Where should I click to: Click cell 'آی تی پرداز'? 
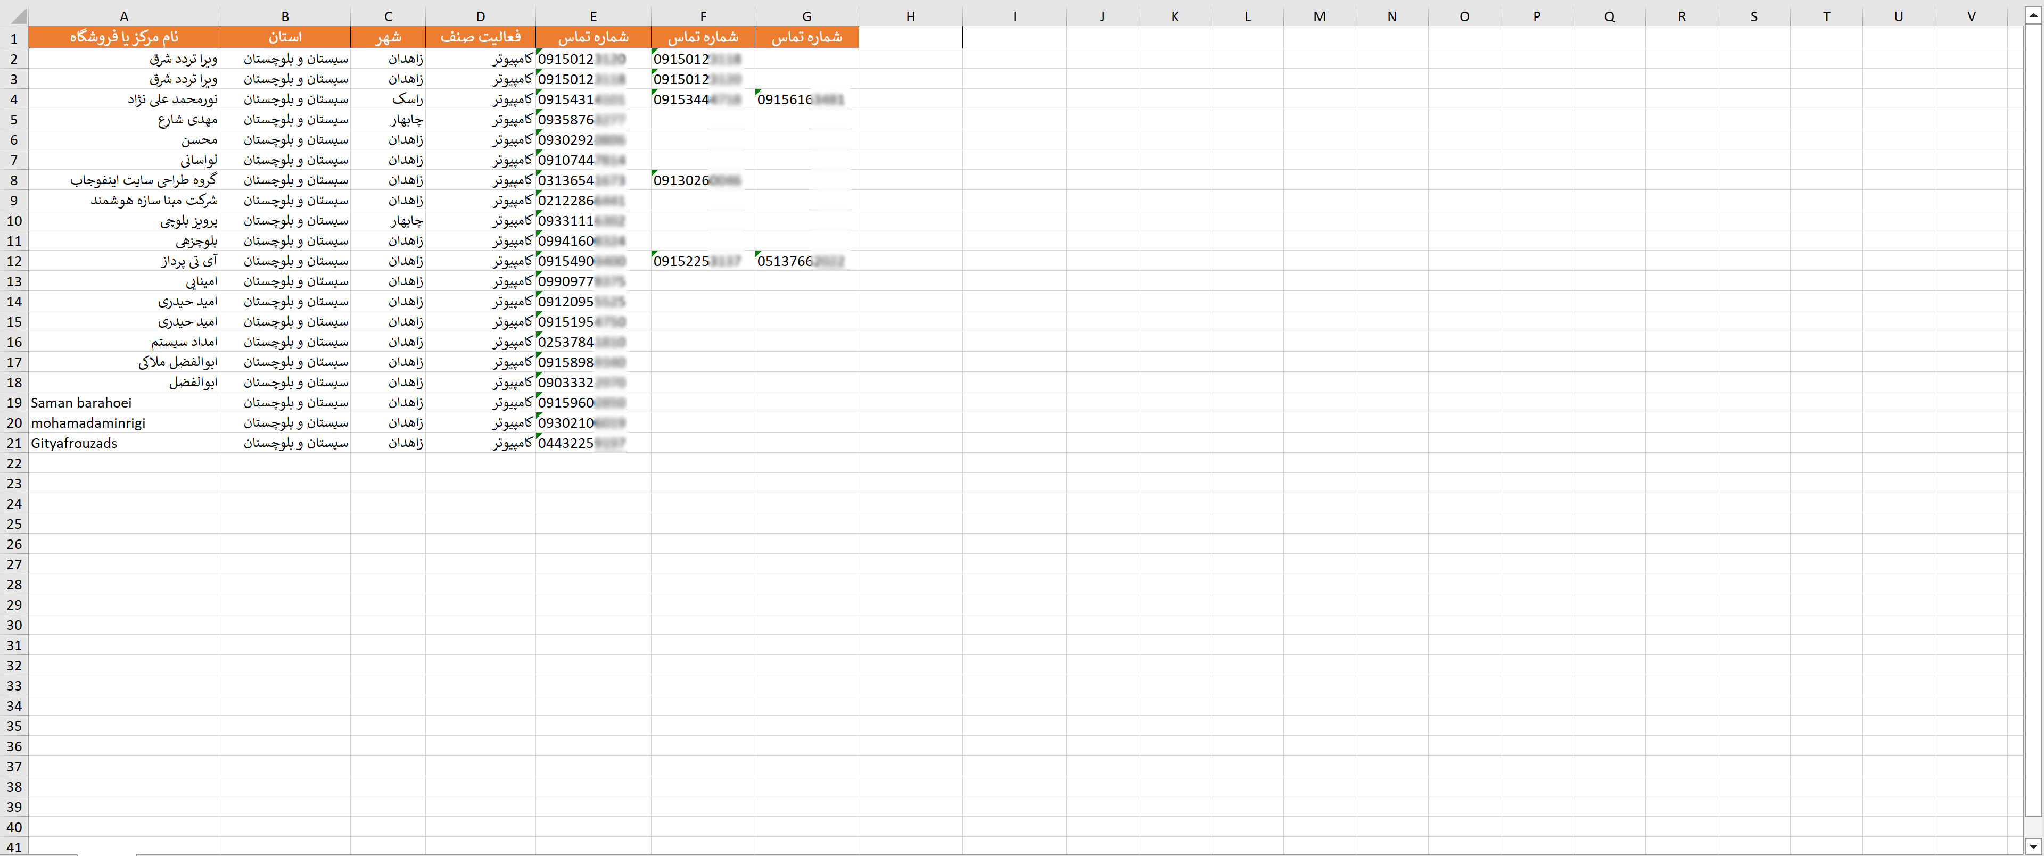point(124,261)
